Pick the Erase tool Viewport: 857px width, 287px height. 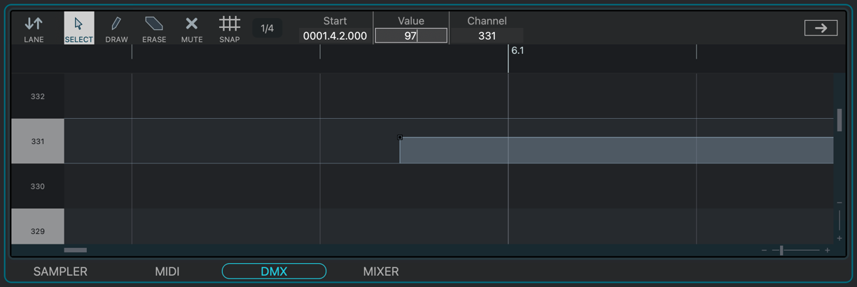(x=154, y=29)
